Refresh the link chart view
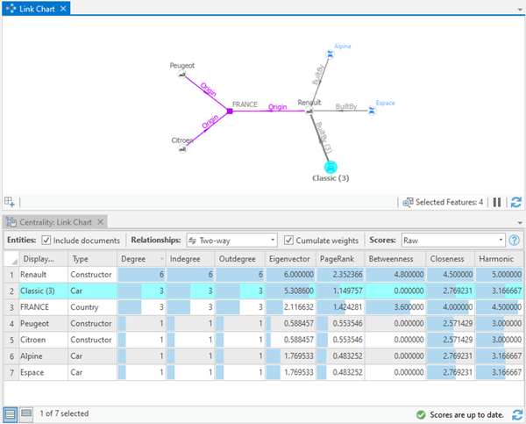 515,202
